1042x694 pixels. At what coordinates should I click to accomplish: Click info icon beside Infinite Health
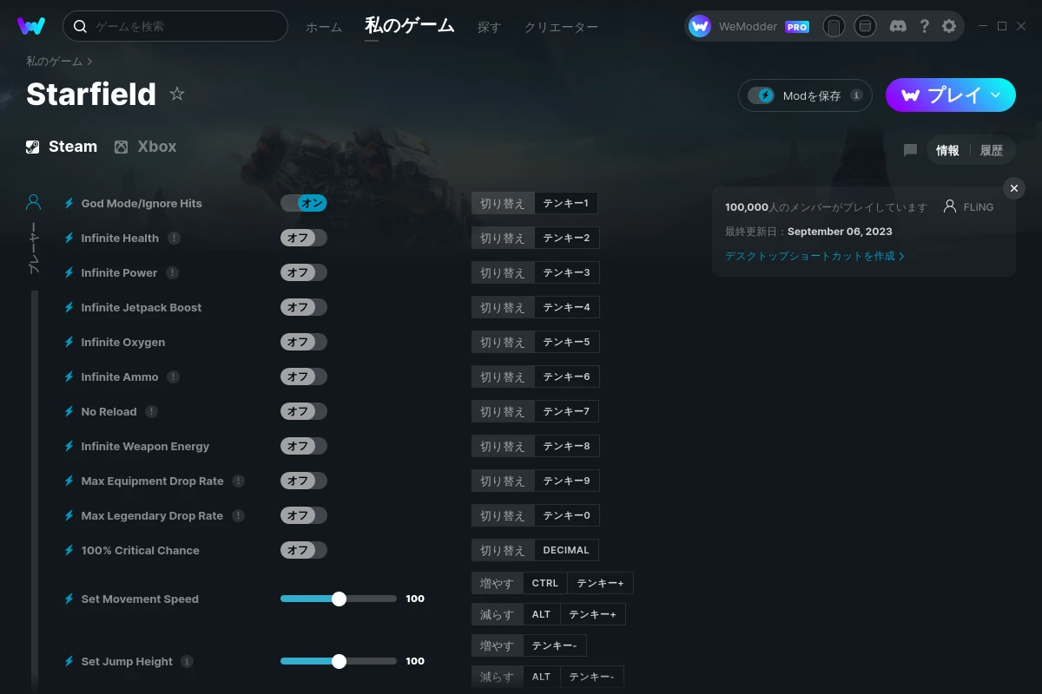click(174, 238)
